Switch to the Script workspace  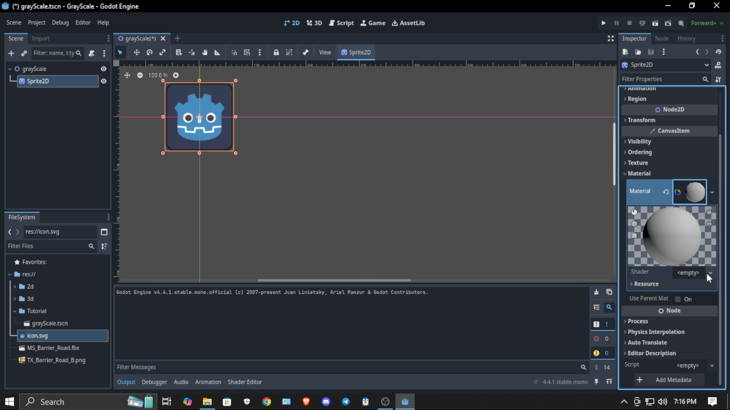tap(341, 23)
